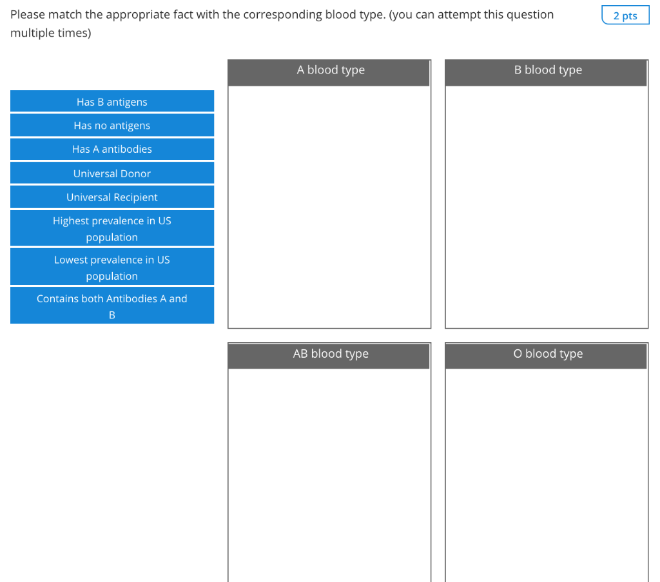Click the 'A blood type' header
660x582 pixels.
point(329,73)
